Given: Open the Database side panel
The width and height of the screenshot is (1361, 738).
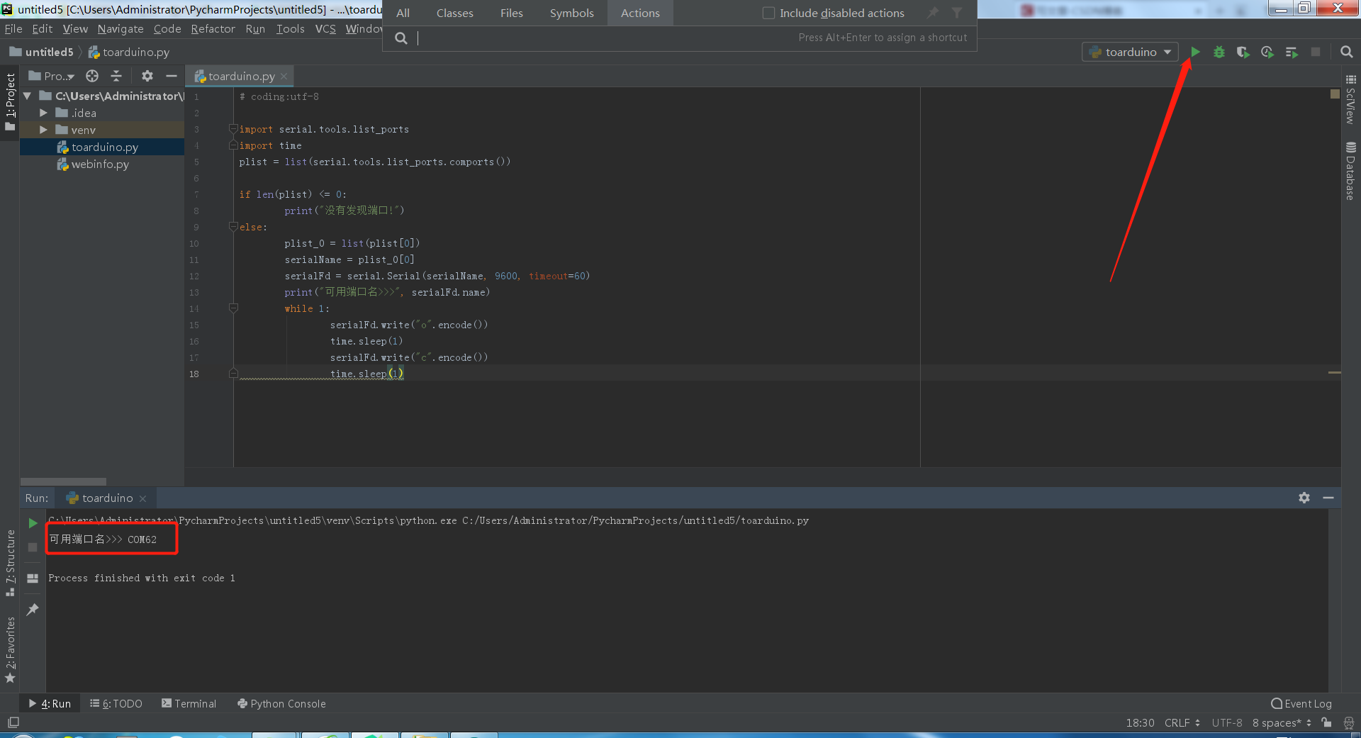Looking at the screenshot, I should 1350,172.
